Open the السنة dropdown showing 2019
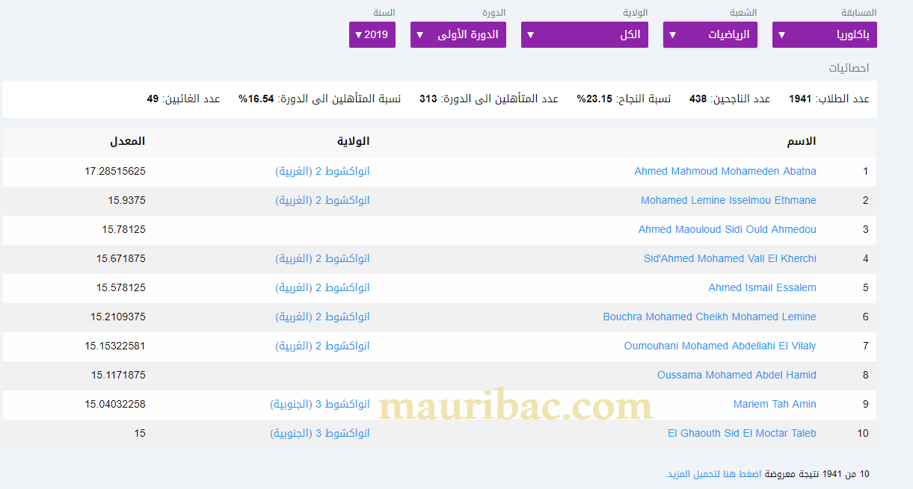This screenshot has width=913, height=489. (x=372, y=34)
